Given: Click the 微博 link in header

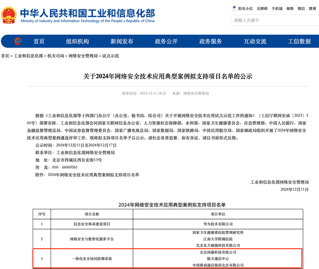Looking at the screenshot, I should click(x=313, y=8).
